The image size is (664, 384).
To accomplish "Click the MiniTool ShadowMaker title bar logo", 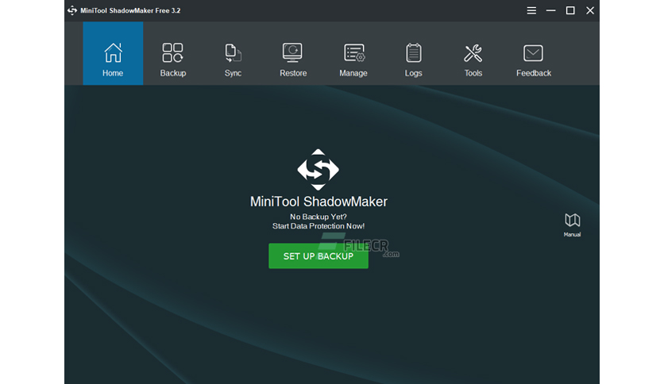I will pyautogui.click(x=72, y=10).
